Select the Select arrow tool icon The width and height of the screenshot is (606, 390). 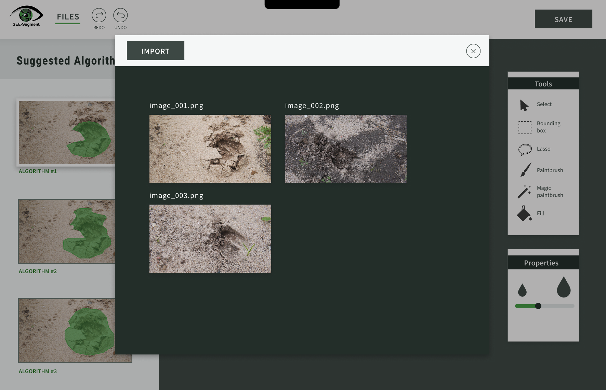[524, 105]
